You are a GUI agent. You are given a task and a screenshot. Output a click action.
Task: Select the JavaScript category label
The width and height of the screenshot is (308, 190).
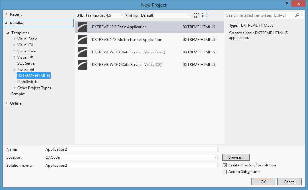(x=26, y=70)
